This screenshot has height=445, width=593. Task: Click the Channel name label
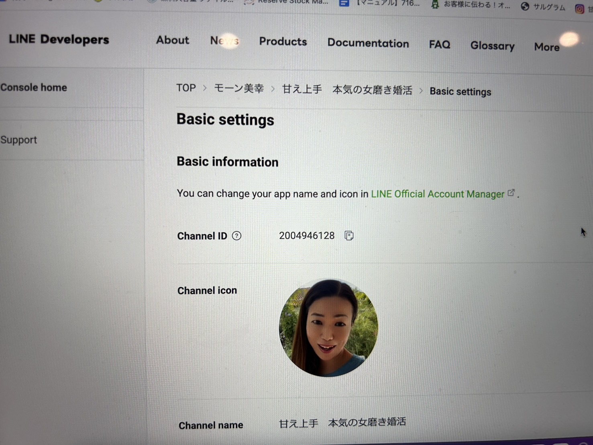(x=211, y=425)
